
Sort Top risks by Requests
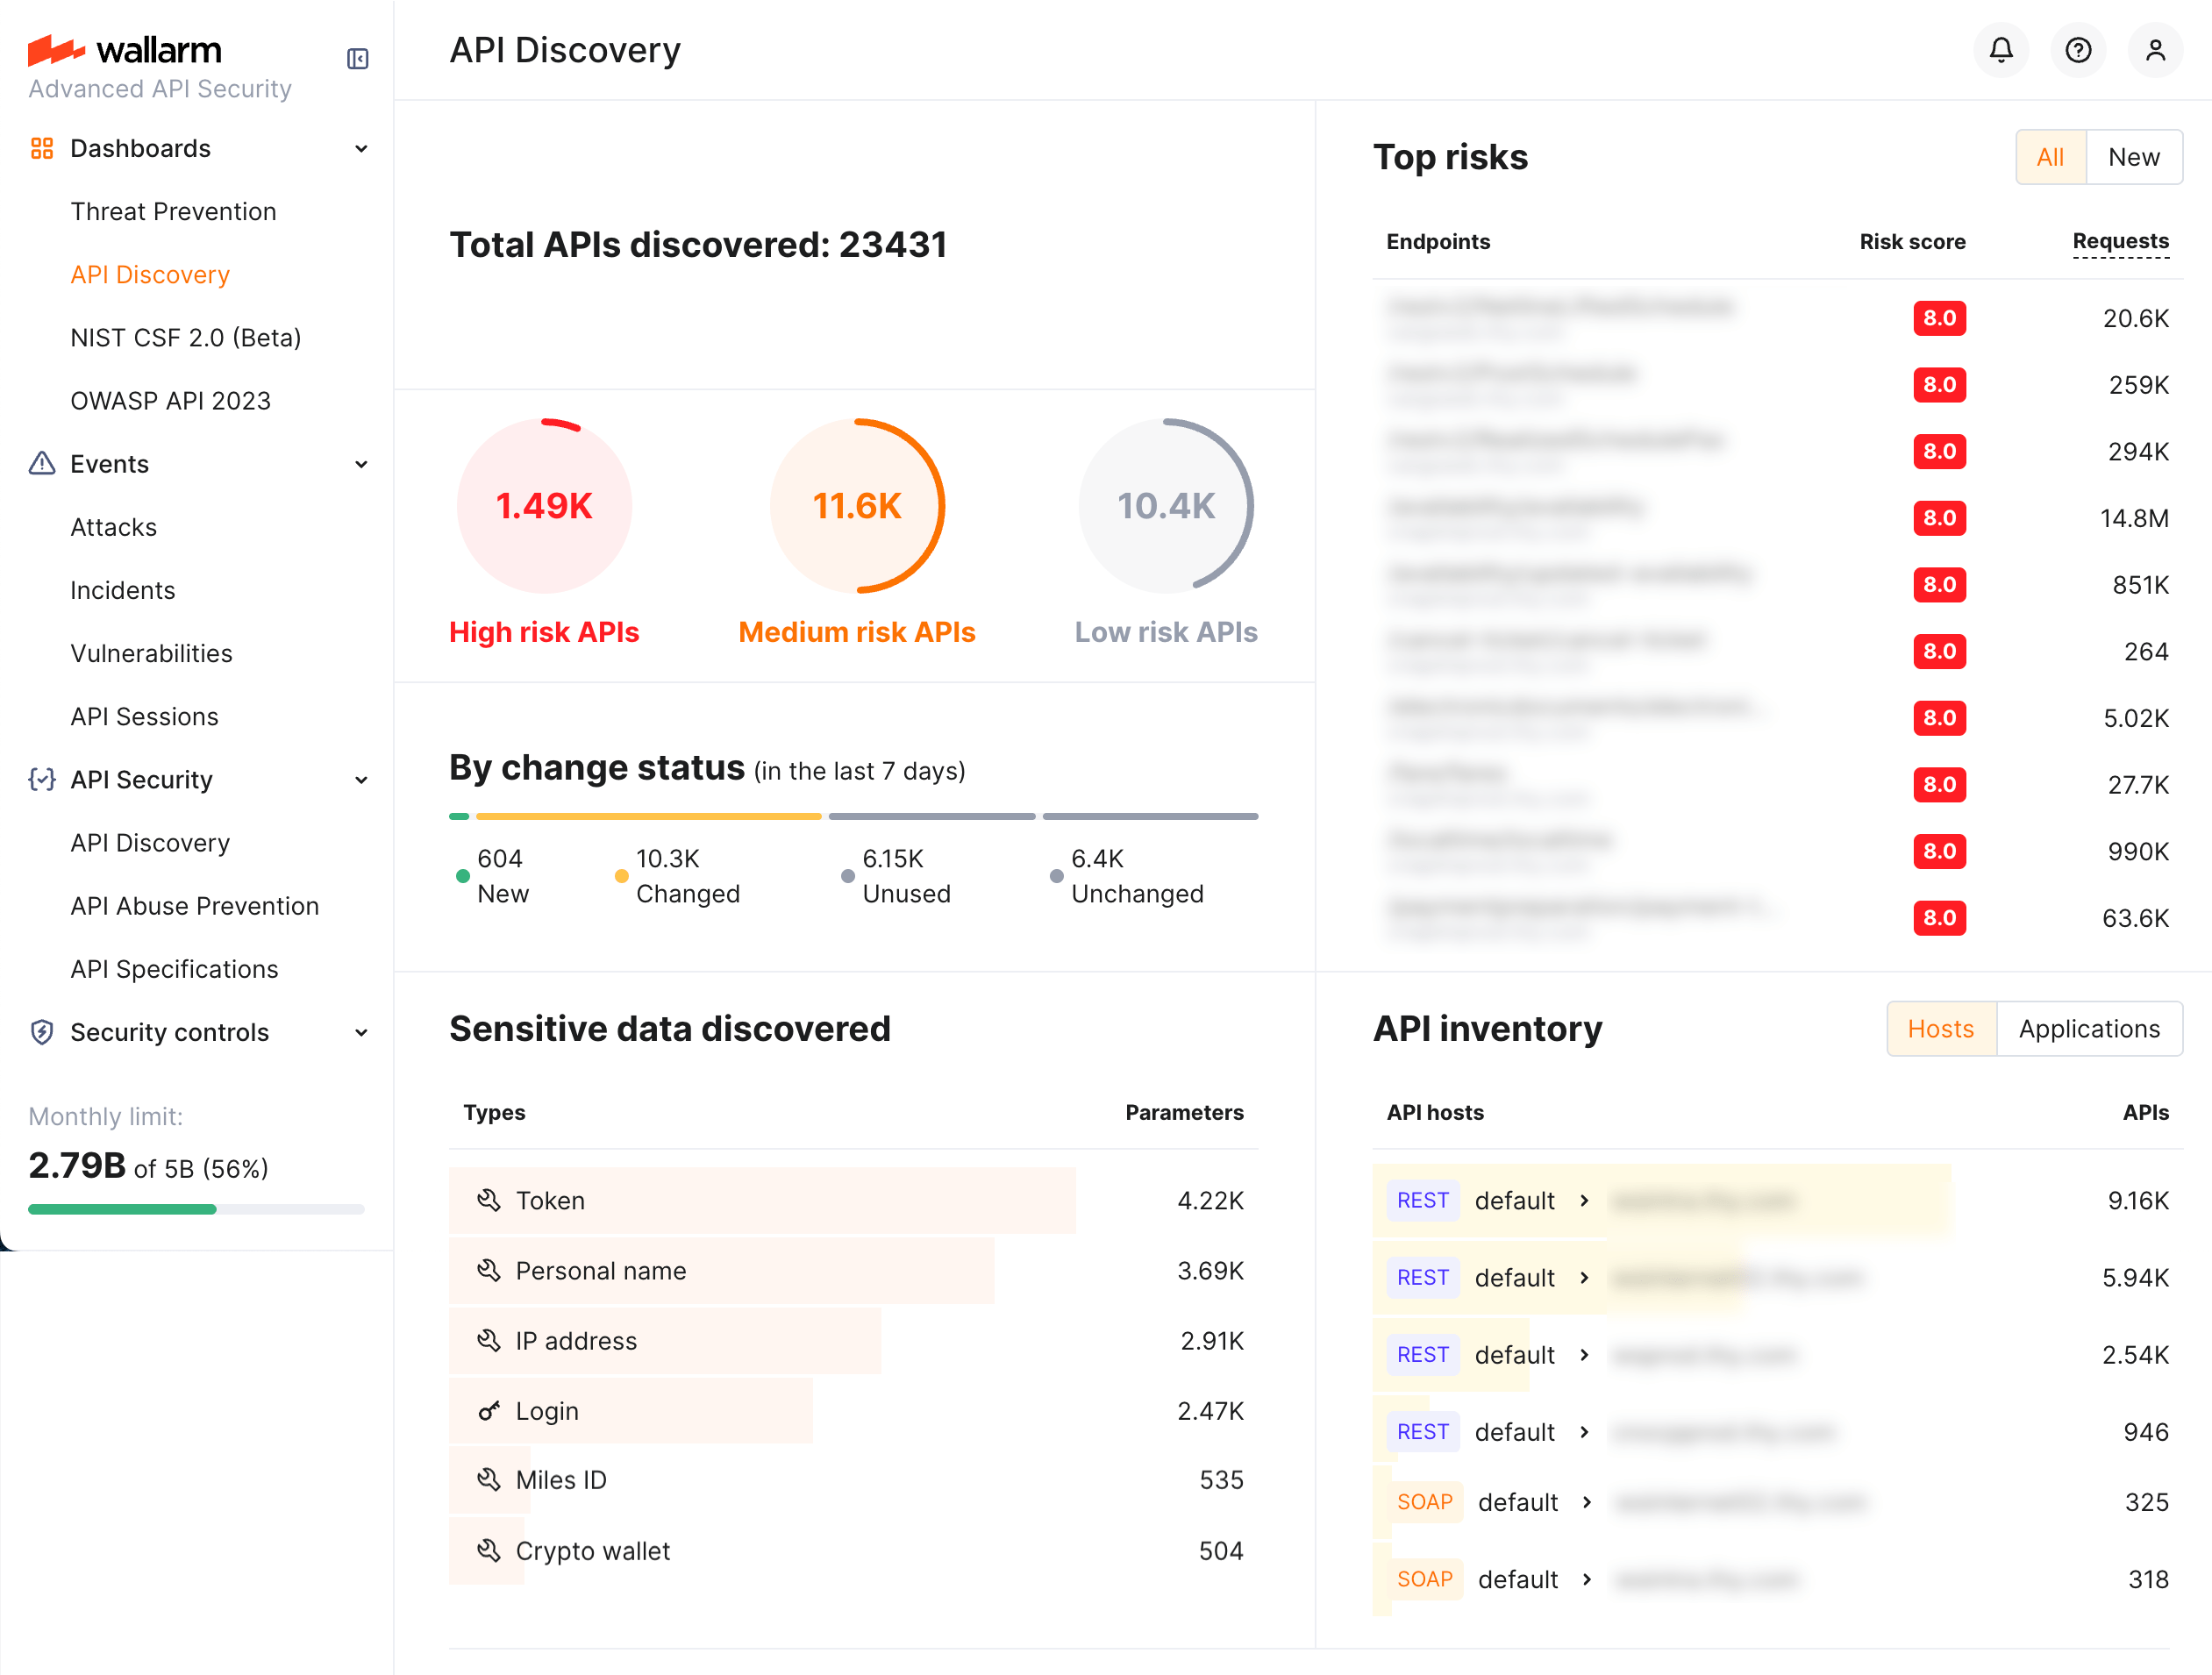[x=2120, y=241]
